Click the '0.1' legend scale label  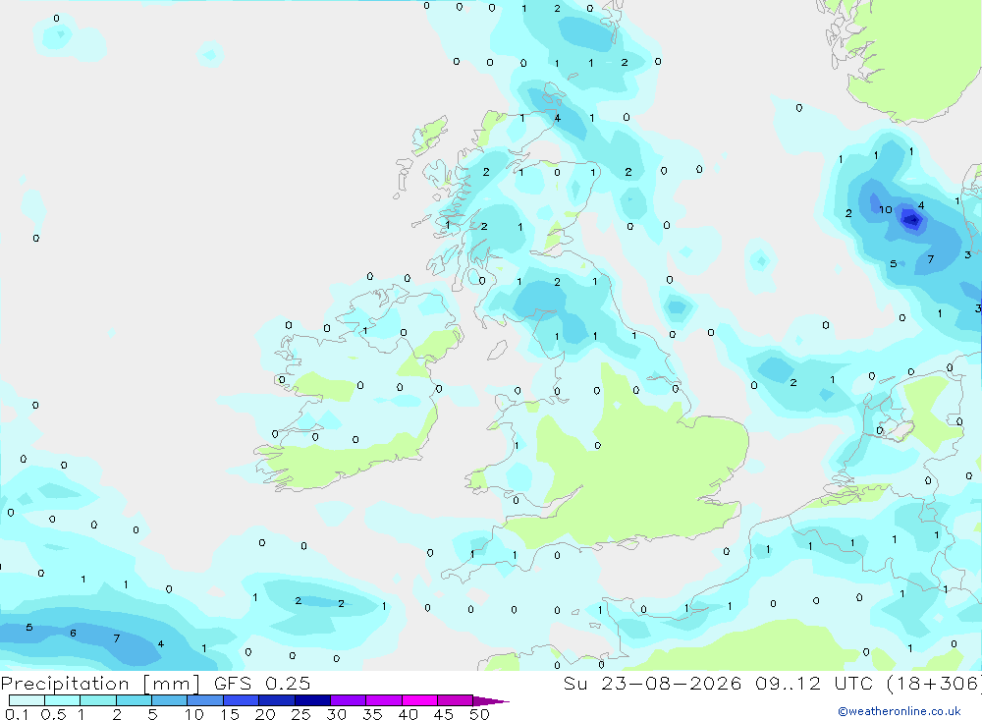(17, 714)
